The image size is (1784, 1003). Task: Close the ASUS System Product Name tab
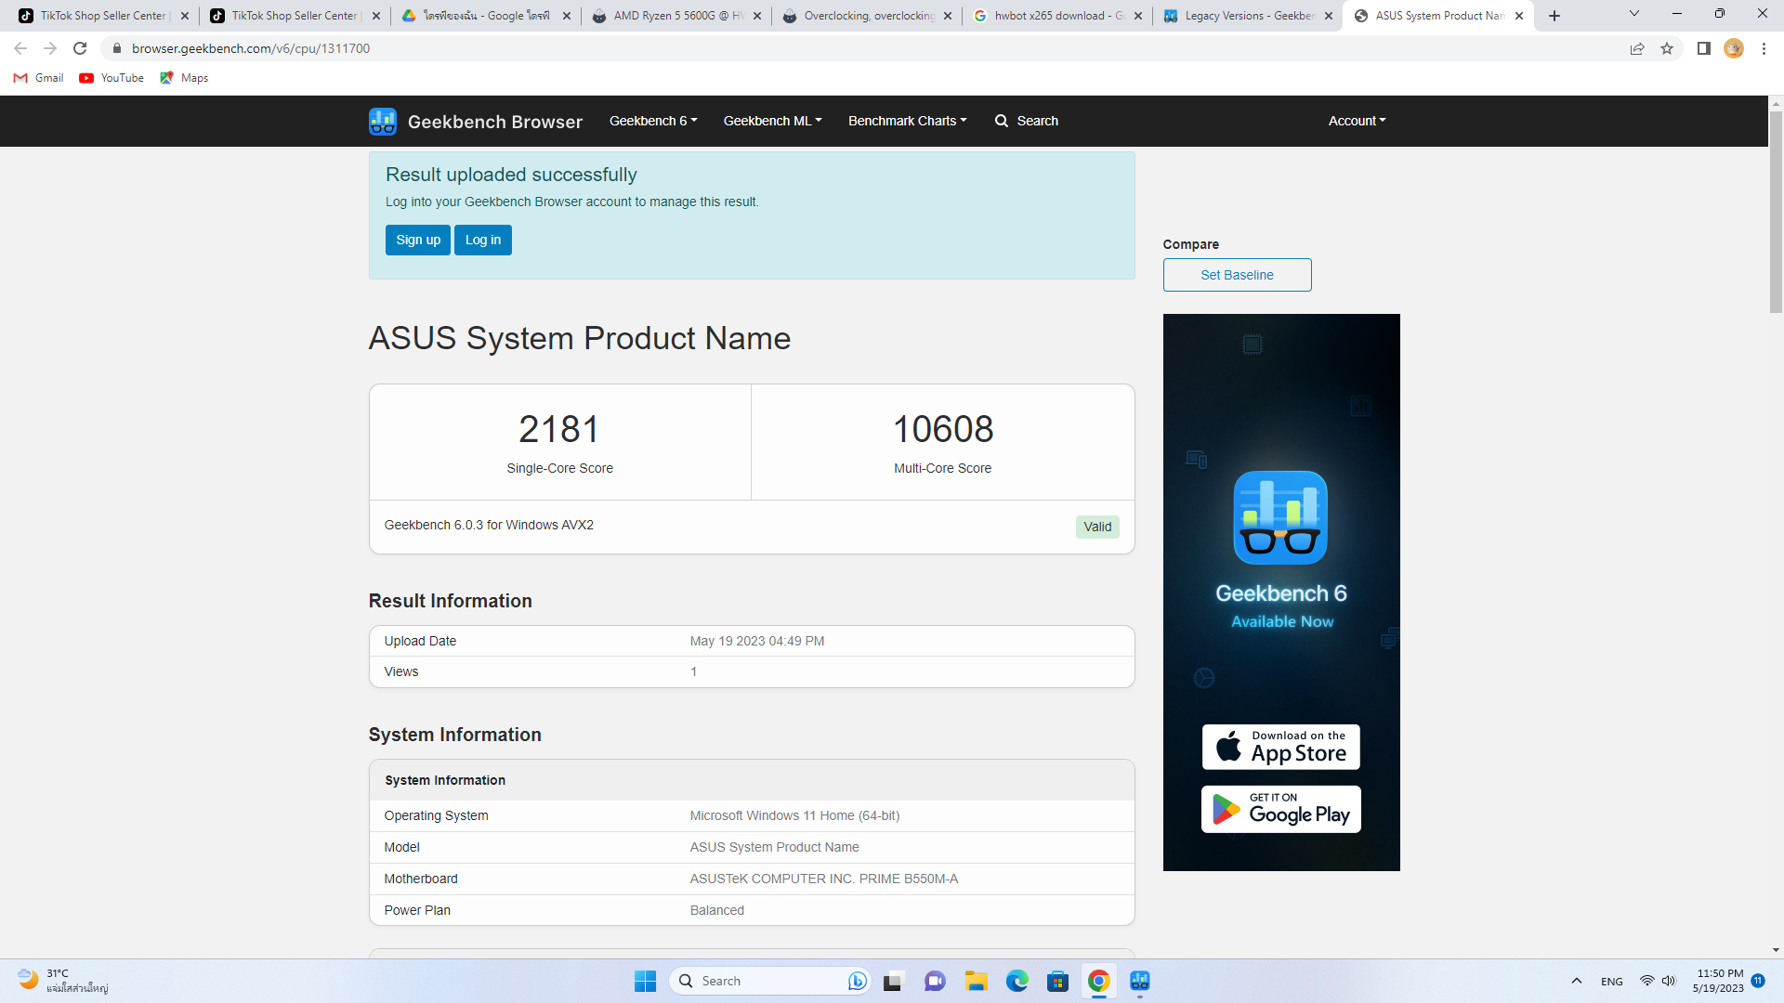point(1519,16)
